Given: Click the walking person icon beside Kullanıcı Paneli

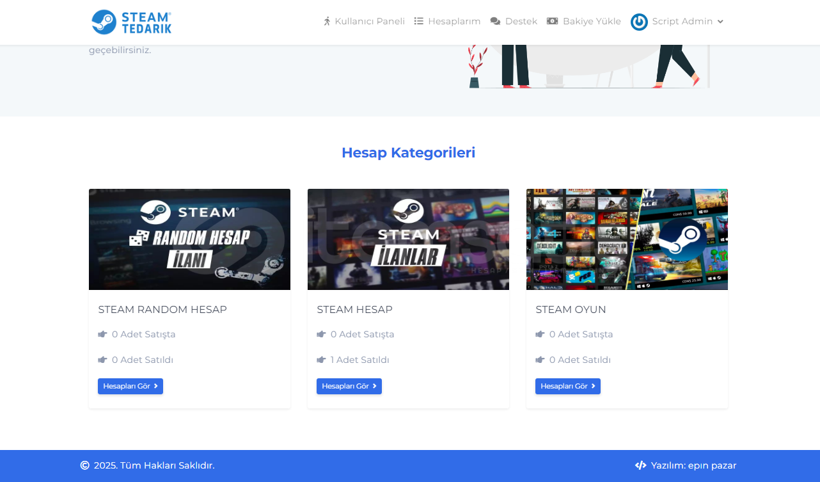Looking at the screenshot, I should point(327,21).
